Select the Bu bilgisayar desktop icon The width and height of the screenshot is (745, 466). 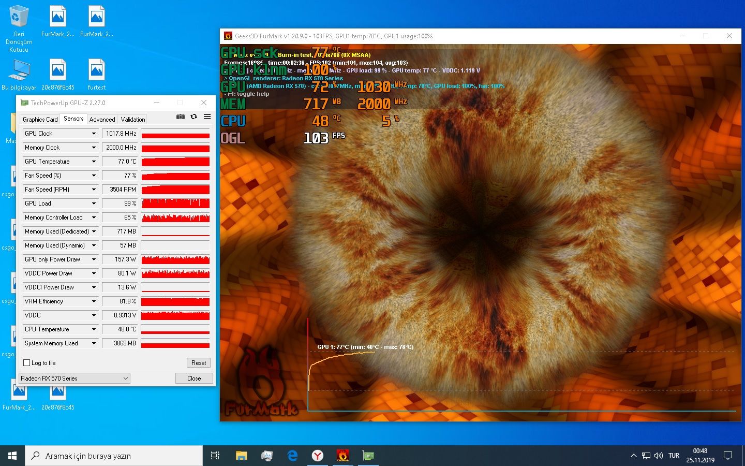(x=19, y=75)
